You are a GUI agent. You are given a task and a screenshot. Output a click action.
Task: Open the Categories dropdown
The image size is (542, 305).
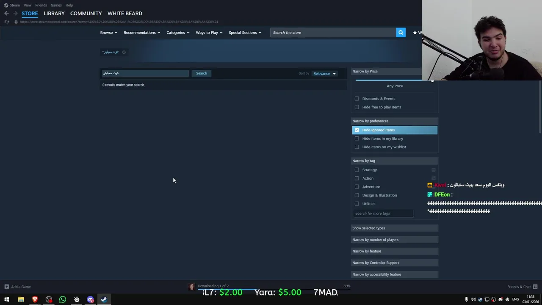point(178,33)
